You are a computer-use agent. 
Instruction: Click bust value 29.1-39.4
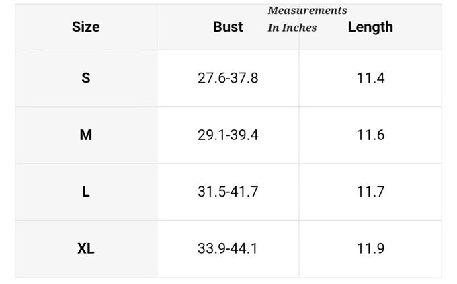pyautogui.click(x=228, y=135)
